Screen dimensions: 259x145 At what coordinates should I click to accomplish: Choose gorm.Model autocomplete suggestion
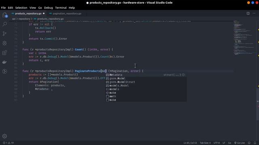point(146,79)
